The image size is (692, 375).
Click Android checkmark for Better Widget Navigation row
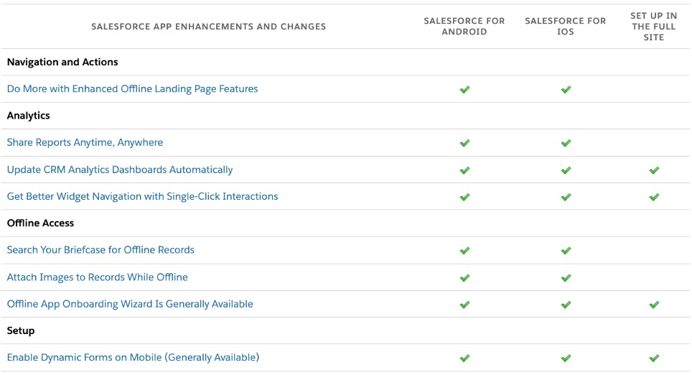[464, 197]
